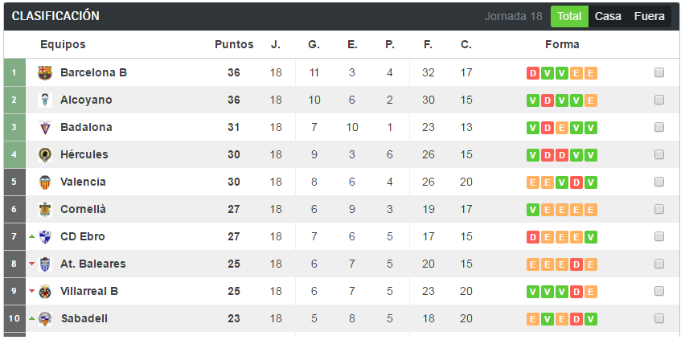This screenshot has height=344, width=685.
Task: Click the Villarreal B yellow crest
Action: pos(45,291)
